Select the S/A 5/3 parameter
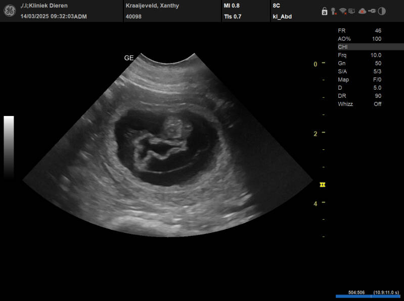Viewport: 404px width, 301px height. 360,72
